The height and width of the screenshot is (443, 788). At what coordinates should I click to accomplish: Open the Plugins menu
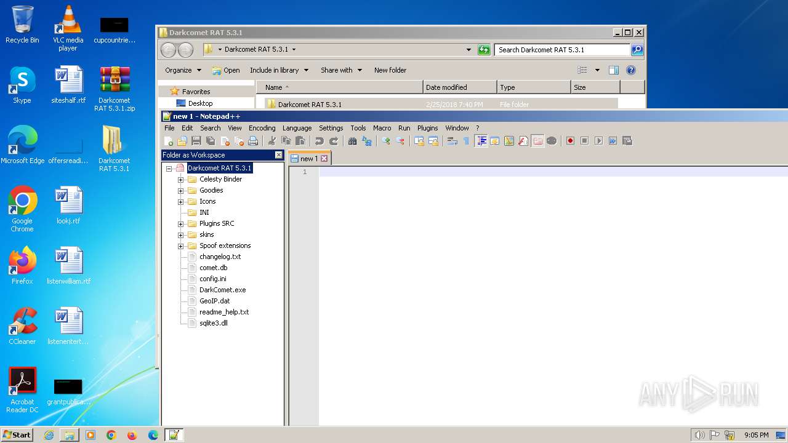pyautogui.click(x=428, y=128)
